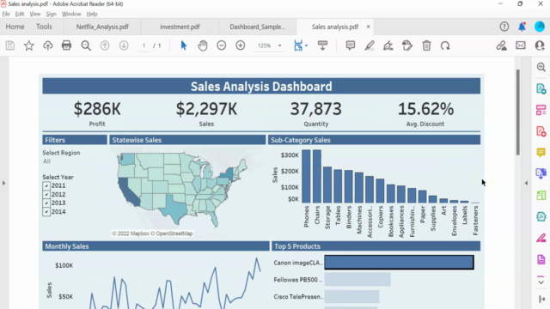Activate the Hand pan tool
550x309 pixels.
tap(203, 45)
